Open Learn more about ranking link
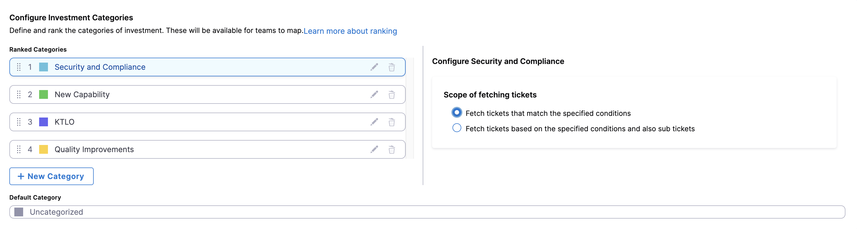Screen dimensions: 857x229 [350, 31]
